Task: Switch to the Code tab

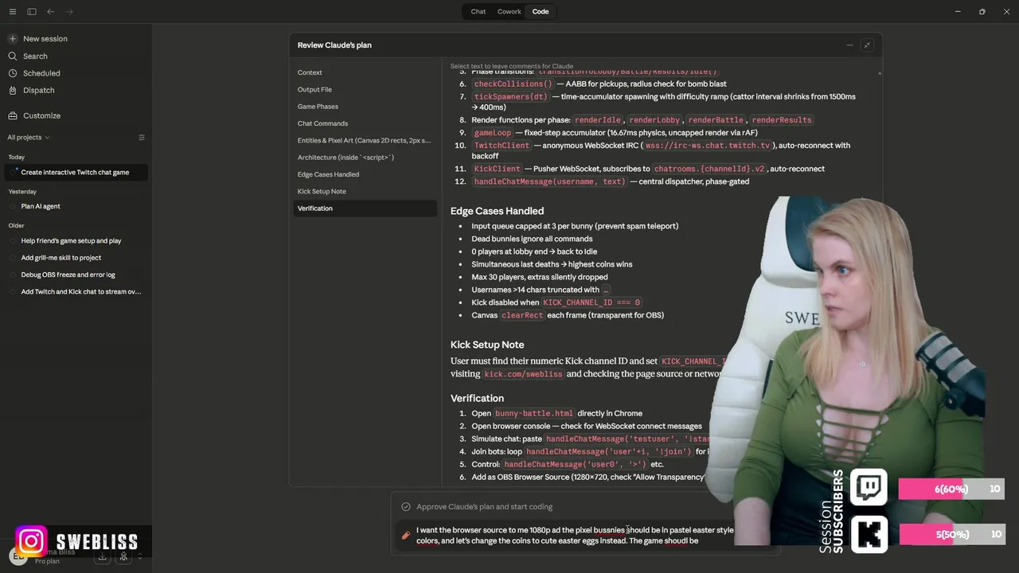Action: pyautogui.click(x=541, y=12)
